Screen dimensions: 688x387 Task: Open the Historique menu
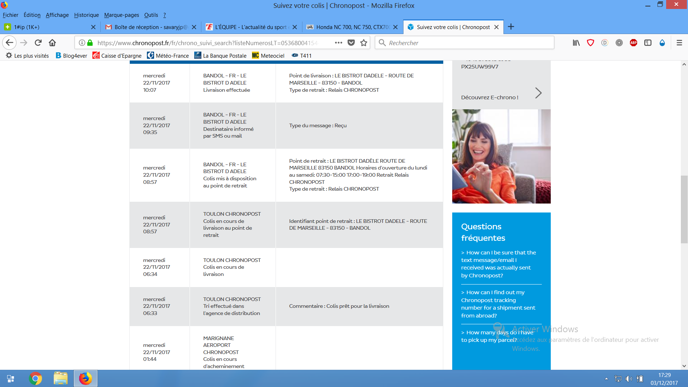tap(86, 15)
